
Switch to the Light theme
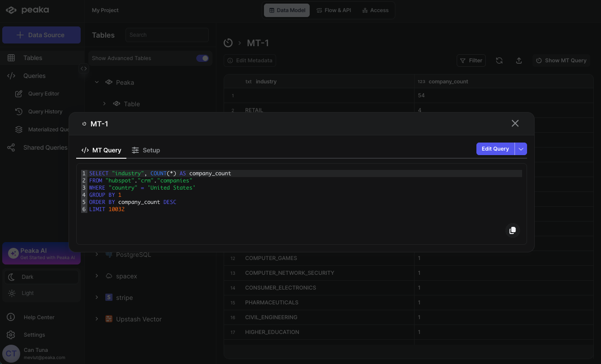27,293
